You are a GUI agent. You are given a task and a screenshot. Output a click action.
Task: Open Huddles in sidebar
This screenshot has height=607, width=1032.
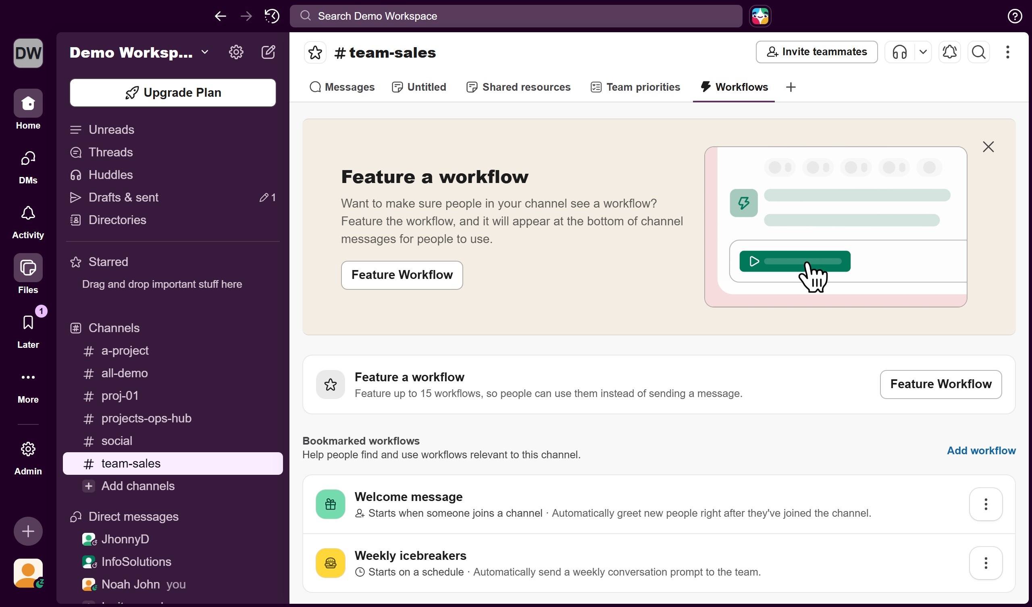coord(173,175)
